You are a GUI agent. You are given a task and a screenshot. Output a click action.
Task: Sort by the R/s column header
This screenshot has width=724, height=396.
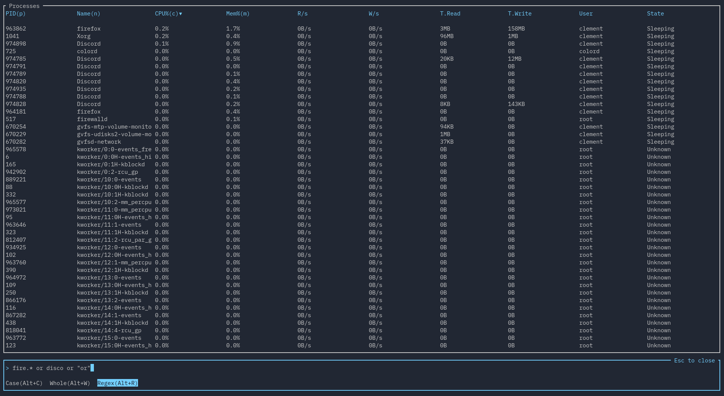(302, 14)
